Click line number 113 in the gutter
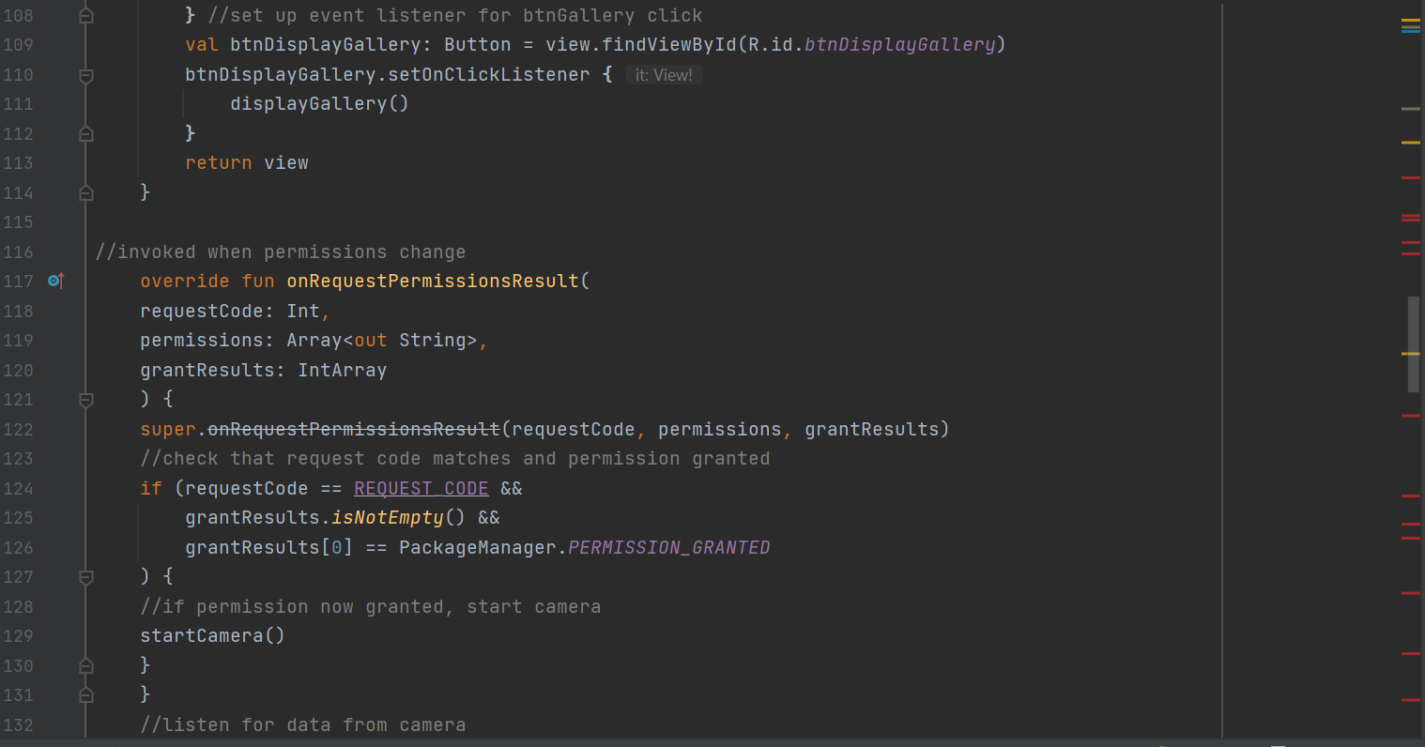This screenshot has height=747, width=1425. (18, 162)
